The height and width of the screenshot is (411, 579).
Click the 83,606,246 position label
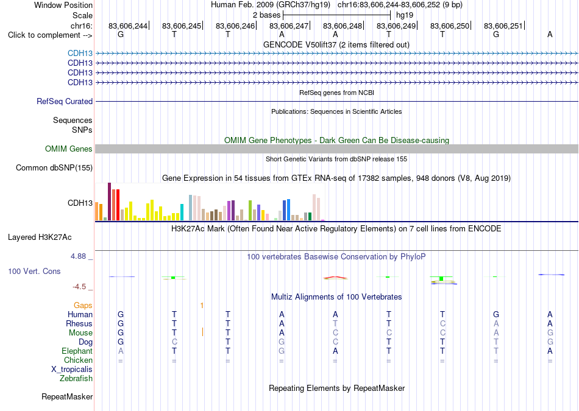pos(235,26)
